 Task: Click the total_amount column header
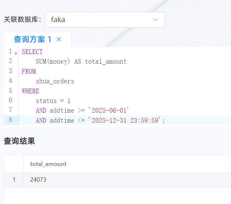48,164
